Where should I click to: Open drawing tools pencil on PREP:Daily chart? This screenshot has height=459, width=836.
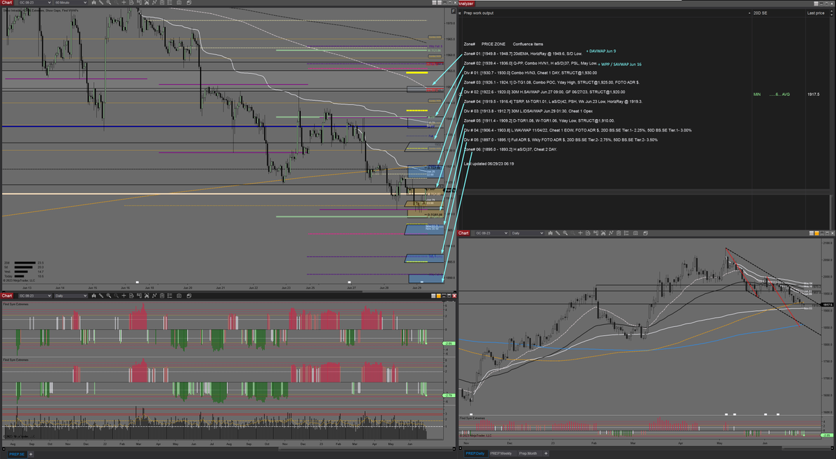click(x=557, y=233)
